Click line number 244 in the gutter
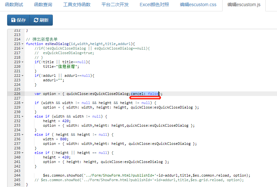This screenshot has height=187, width=277. tap(17, 175)
